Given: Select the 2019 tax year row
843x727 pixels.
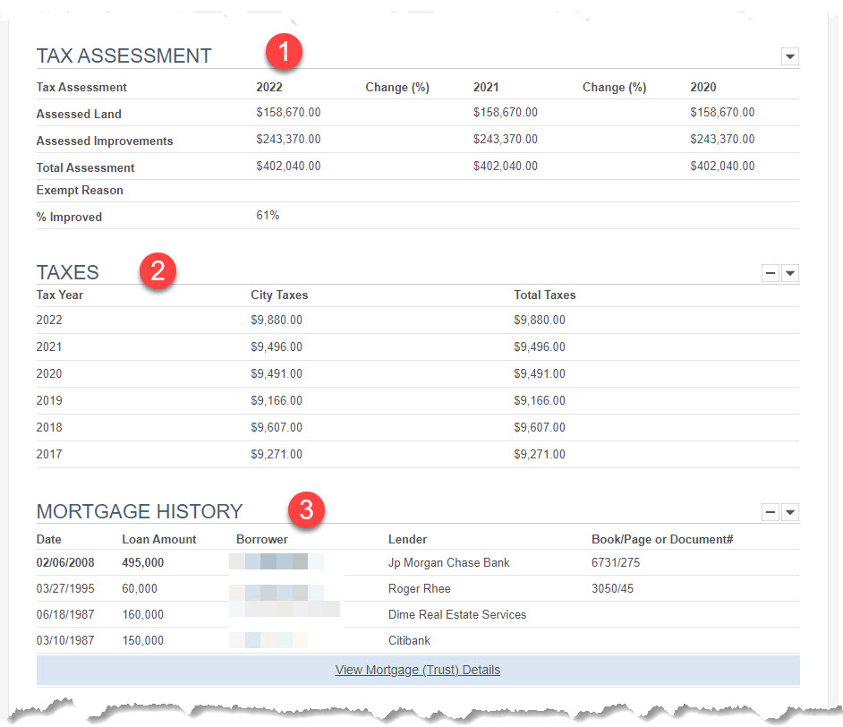Looking at the screenshot, I should point(49,400).
